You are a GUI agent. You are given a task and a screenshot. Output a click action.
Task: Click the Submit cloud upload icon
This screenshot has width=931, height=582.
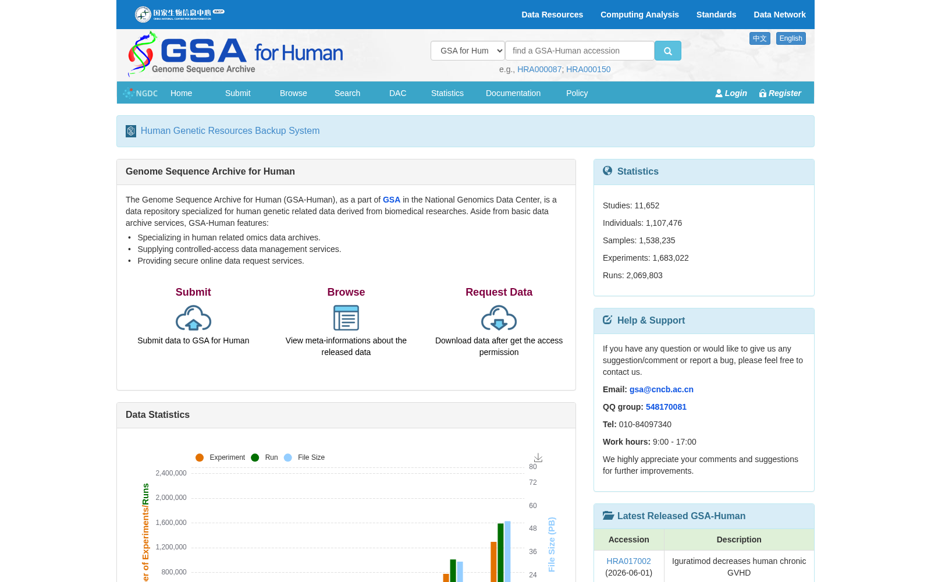pos(193,318)
